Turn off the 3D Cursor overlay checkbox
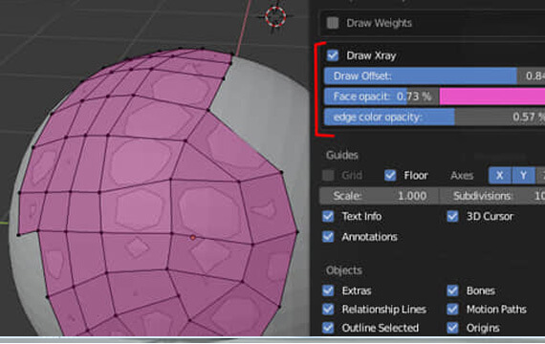 click(x=452, y=216)
